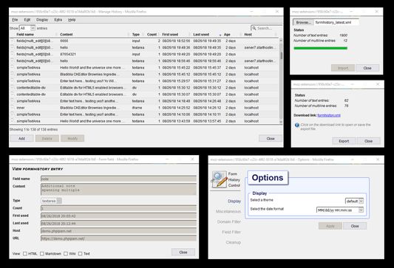394x268 pixels.
Task: Open the File menu
Action: point(15,20)
